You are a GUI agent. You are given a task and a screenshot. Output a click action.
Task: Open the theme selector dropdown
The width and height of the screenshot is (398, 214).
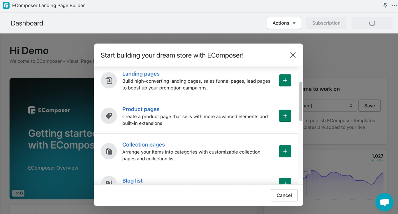pyautogui.click(x=329, y=106)
